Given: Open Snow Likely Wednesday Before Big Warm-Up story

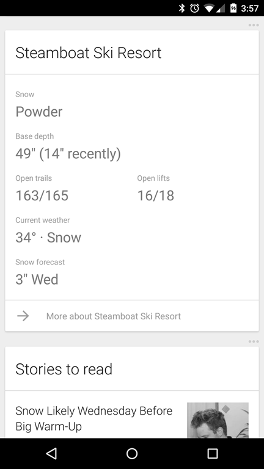Looking at the screenshot, I should [94, 418].
